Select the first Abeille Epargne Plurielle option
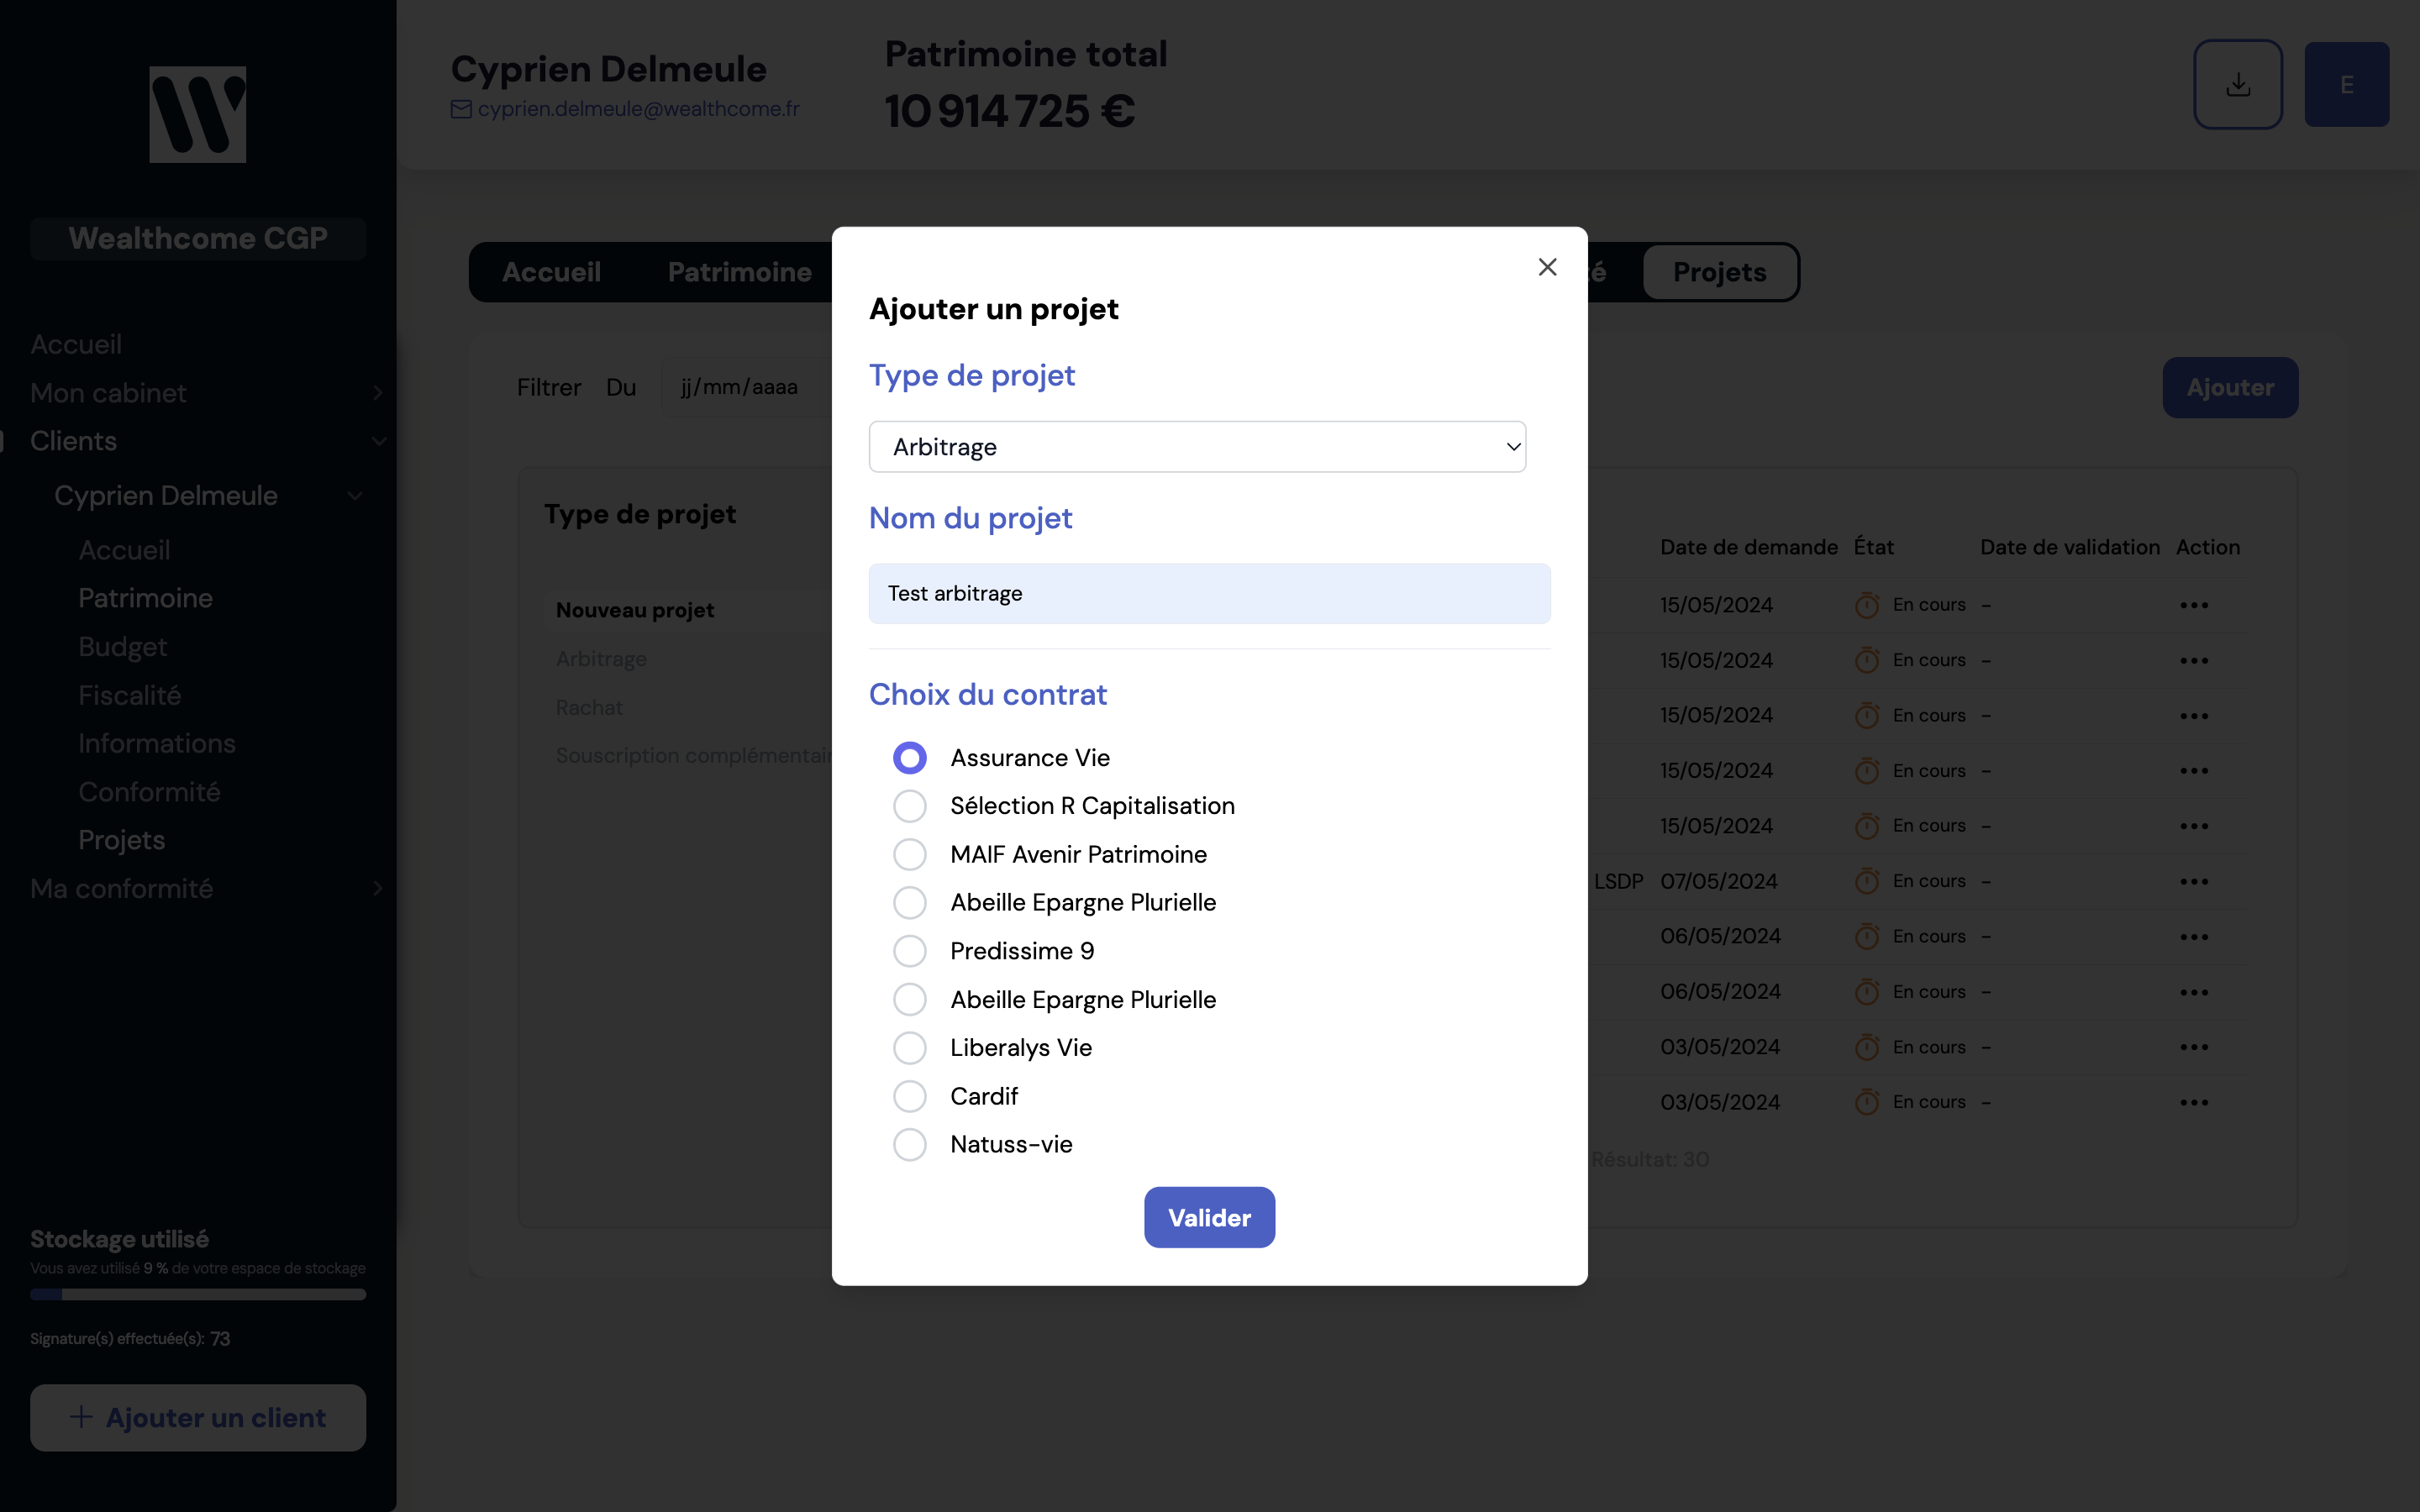The height and width of the screenshot is (1512, 2420). [910, 902]
